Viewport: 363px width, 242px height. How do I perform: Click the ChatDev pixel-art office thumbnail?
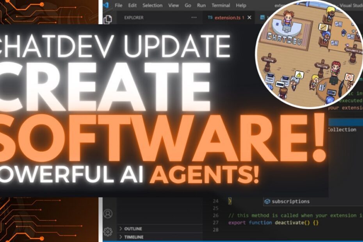tap(310, 54)
